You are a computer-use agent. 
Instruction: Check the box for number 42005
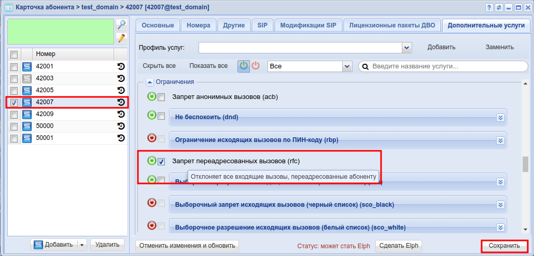click(14, 91)
